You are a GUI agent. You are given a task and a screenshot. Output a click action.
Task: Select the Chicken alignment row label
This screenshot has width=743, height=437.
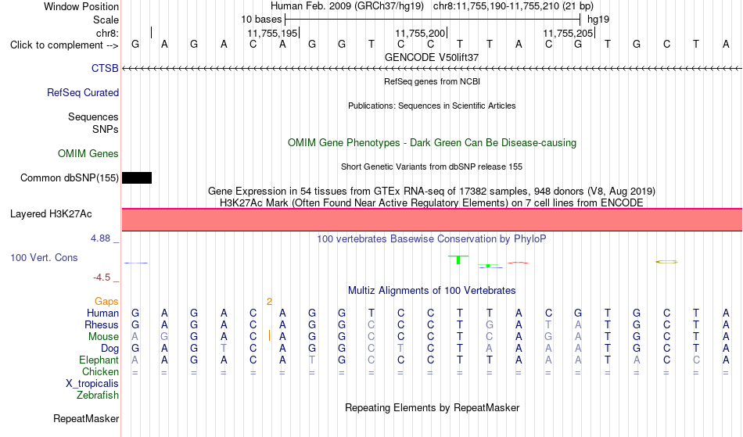pos(100,372)
